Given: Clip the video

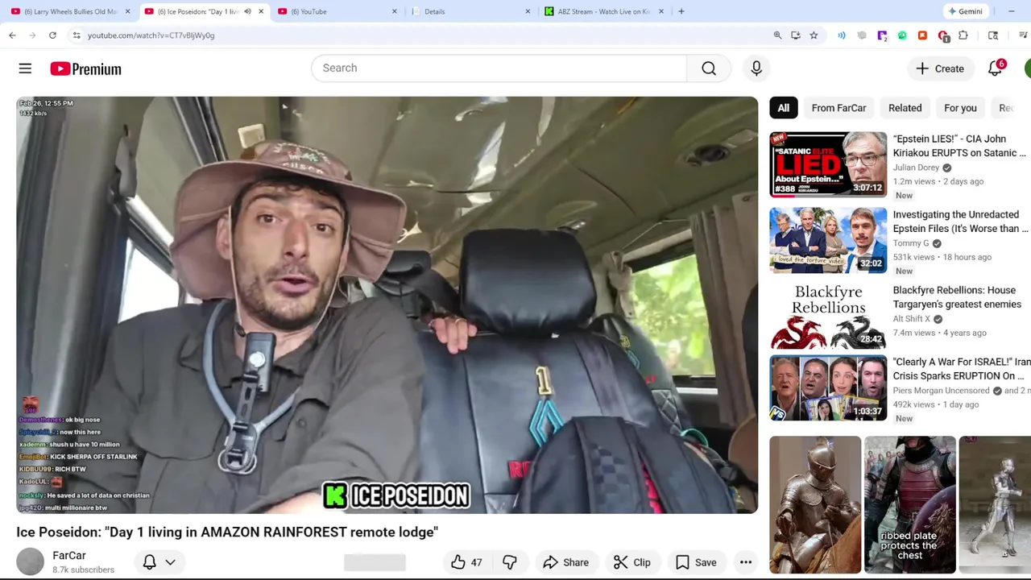Looking at the screenshot, I should tap(631, 562).
